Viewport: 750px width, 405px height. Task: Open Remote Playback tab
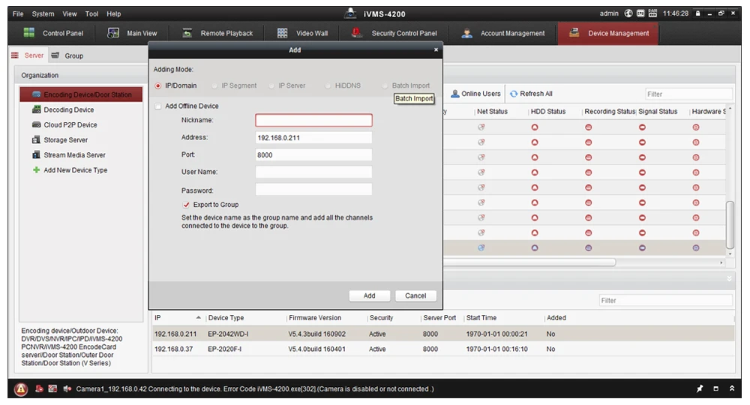(x=217, y=33)
